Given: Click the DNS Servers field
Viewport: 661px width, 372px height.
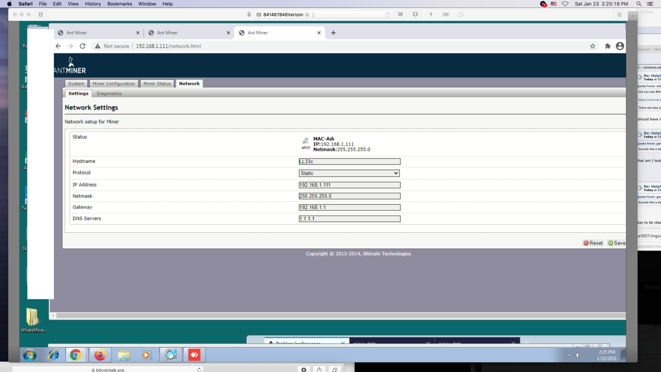Looking at the screenshot, I should (x=350, y=219).
